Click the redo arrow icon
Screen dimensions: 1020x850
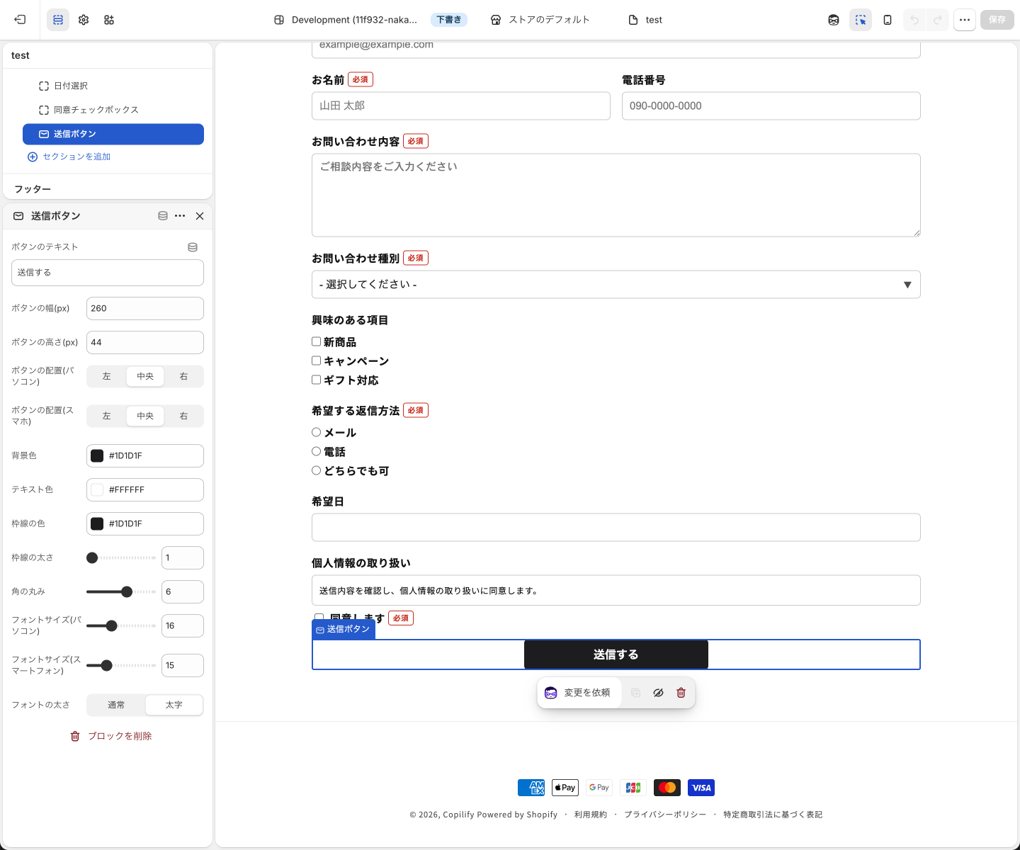pyautogui.click(x=938, y=20)
